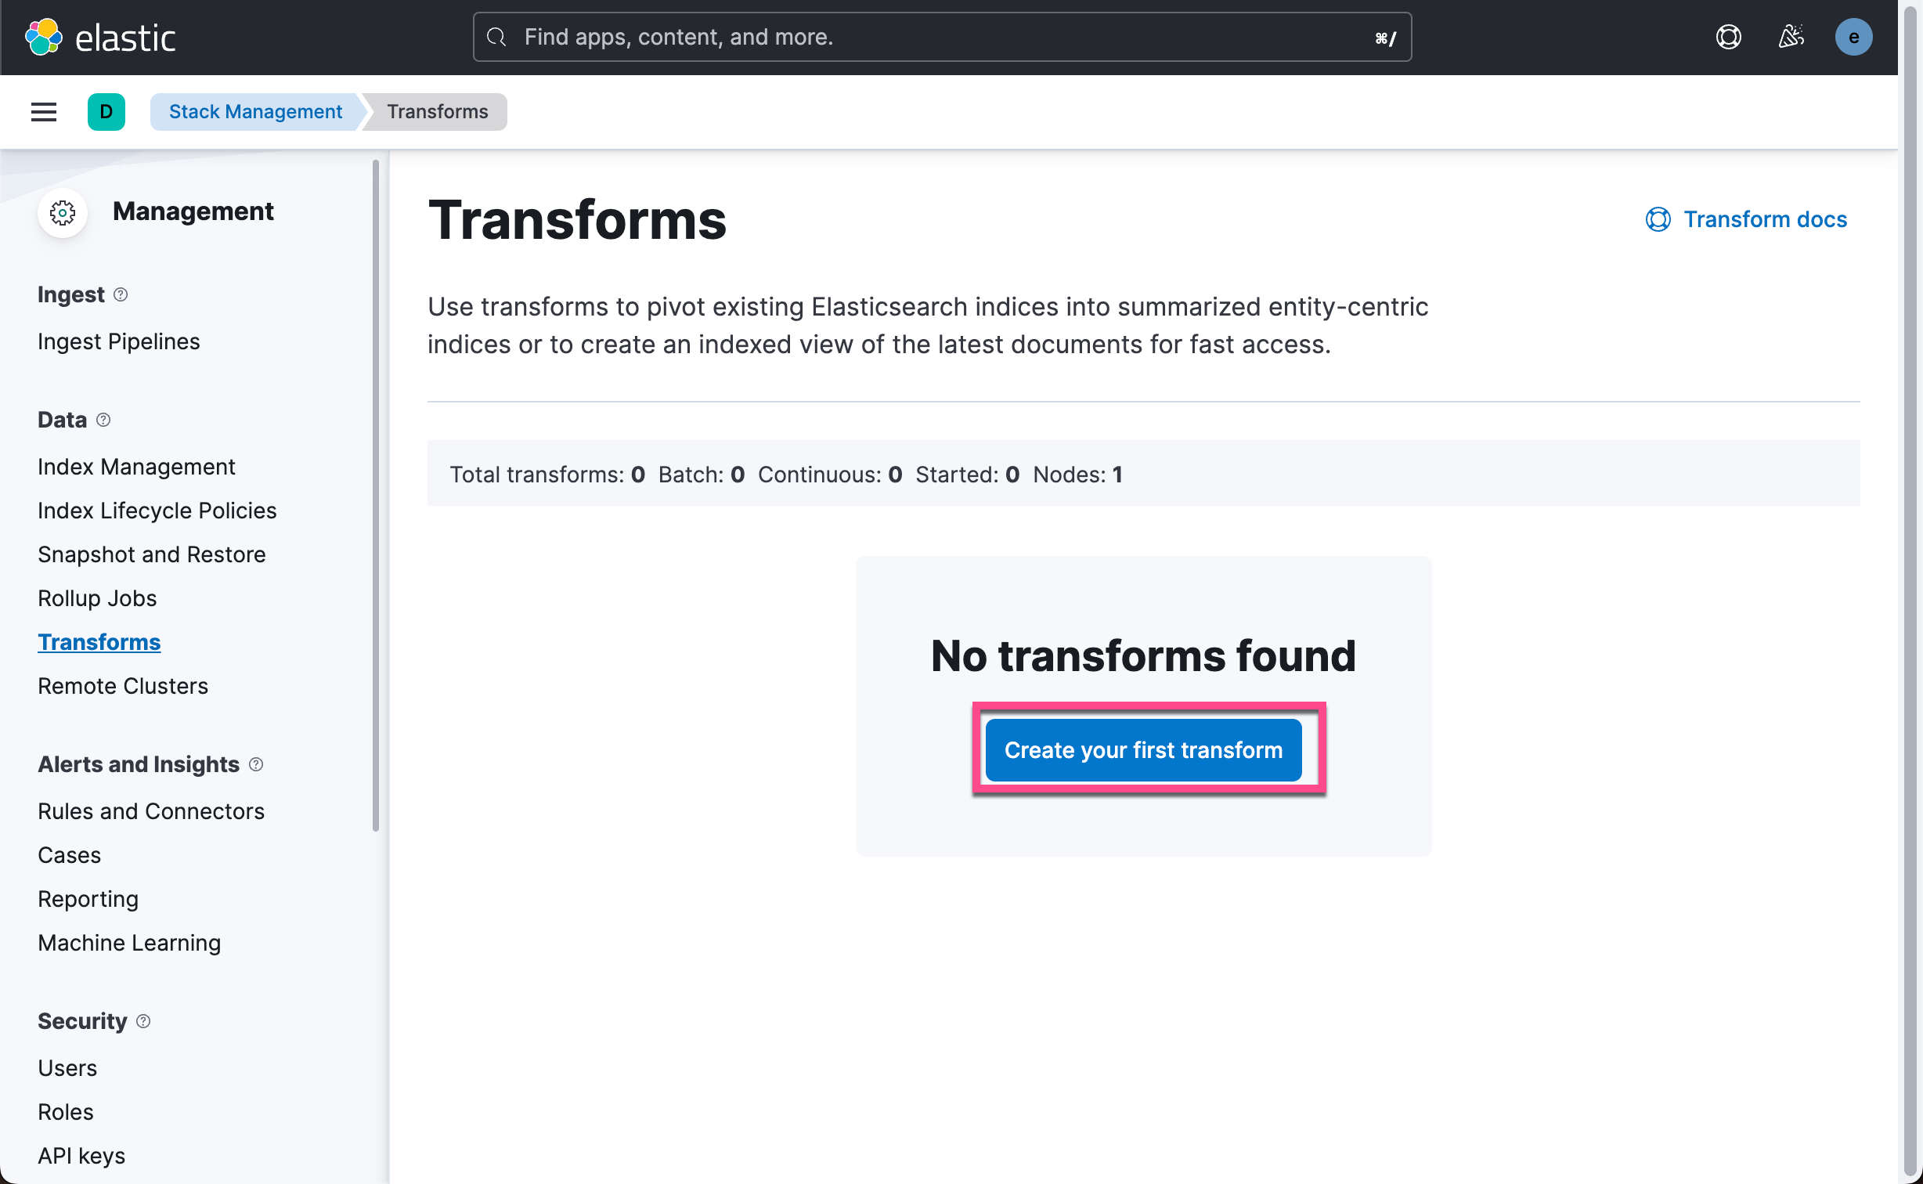
Task: Open the Management settings gear
Action: [x=63, y=212]
